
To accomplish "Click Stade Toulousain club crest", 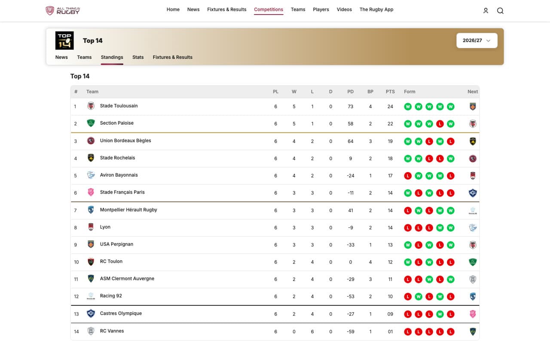I will [91, 106].
